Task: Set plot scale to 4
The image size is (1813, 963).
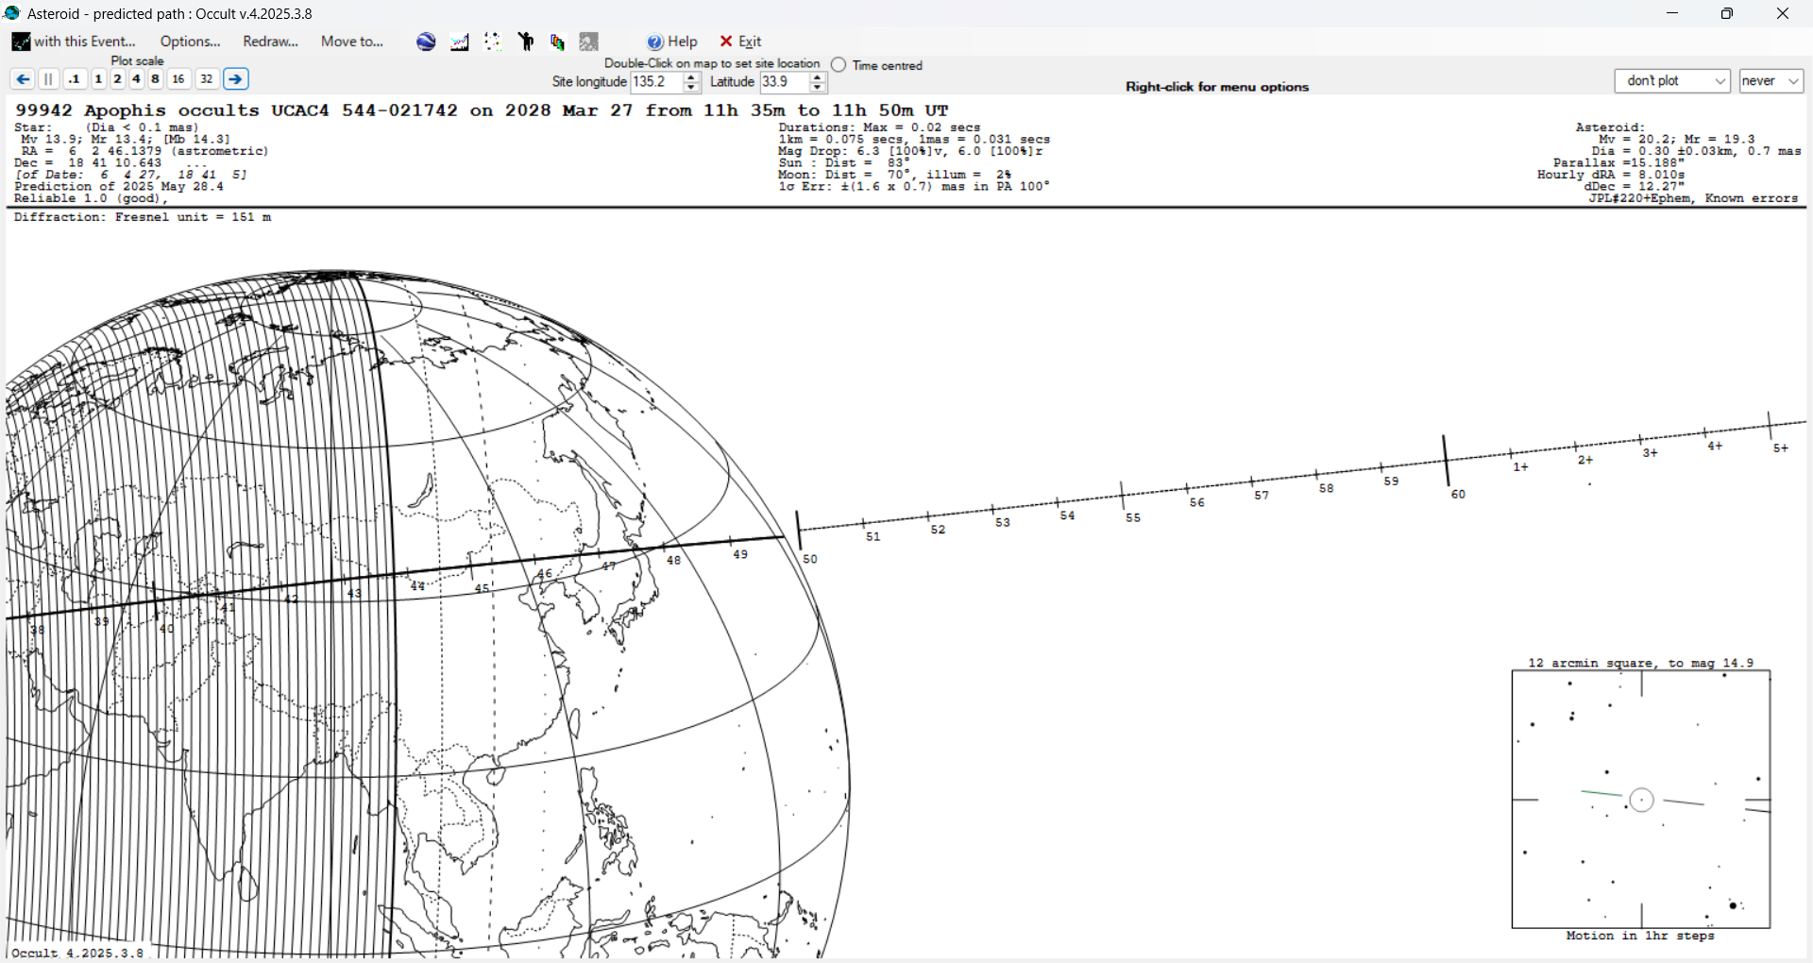Action: [136, 79]
